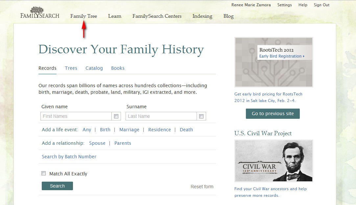
Task: Open the Help link
Action: [303, 5]
